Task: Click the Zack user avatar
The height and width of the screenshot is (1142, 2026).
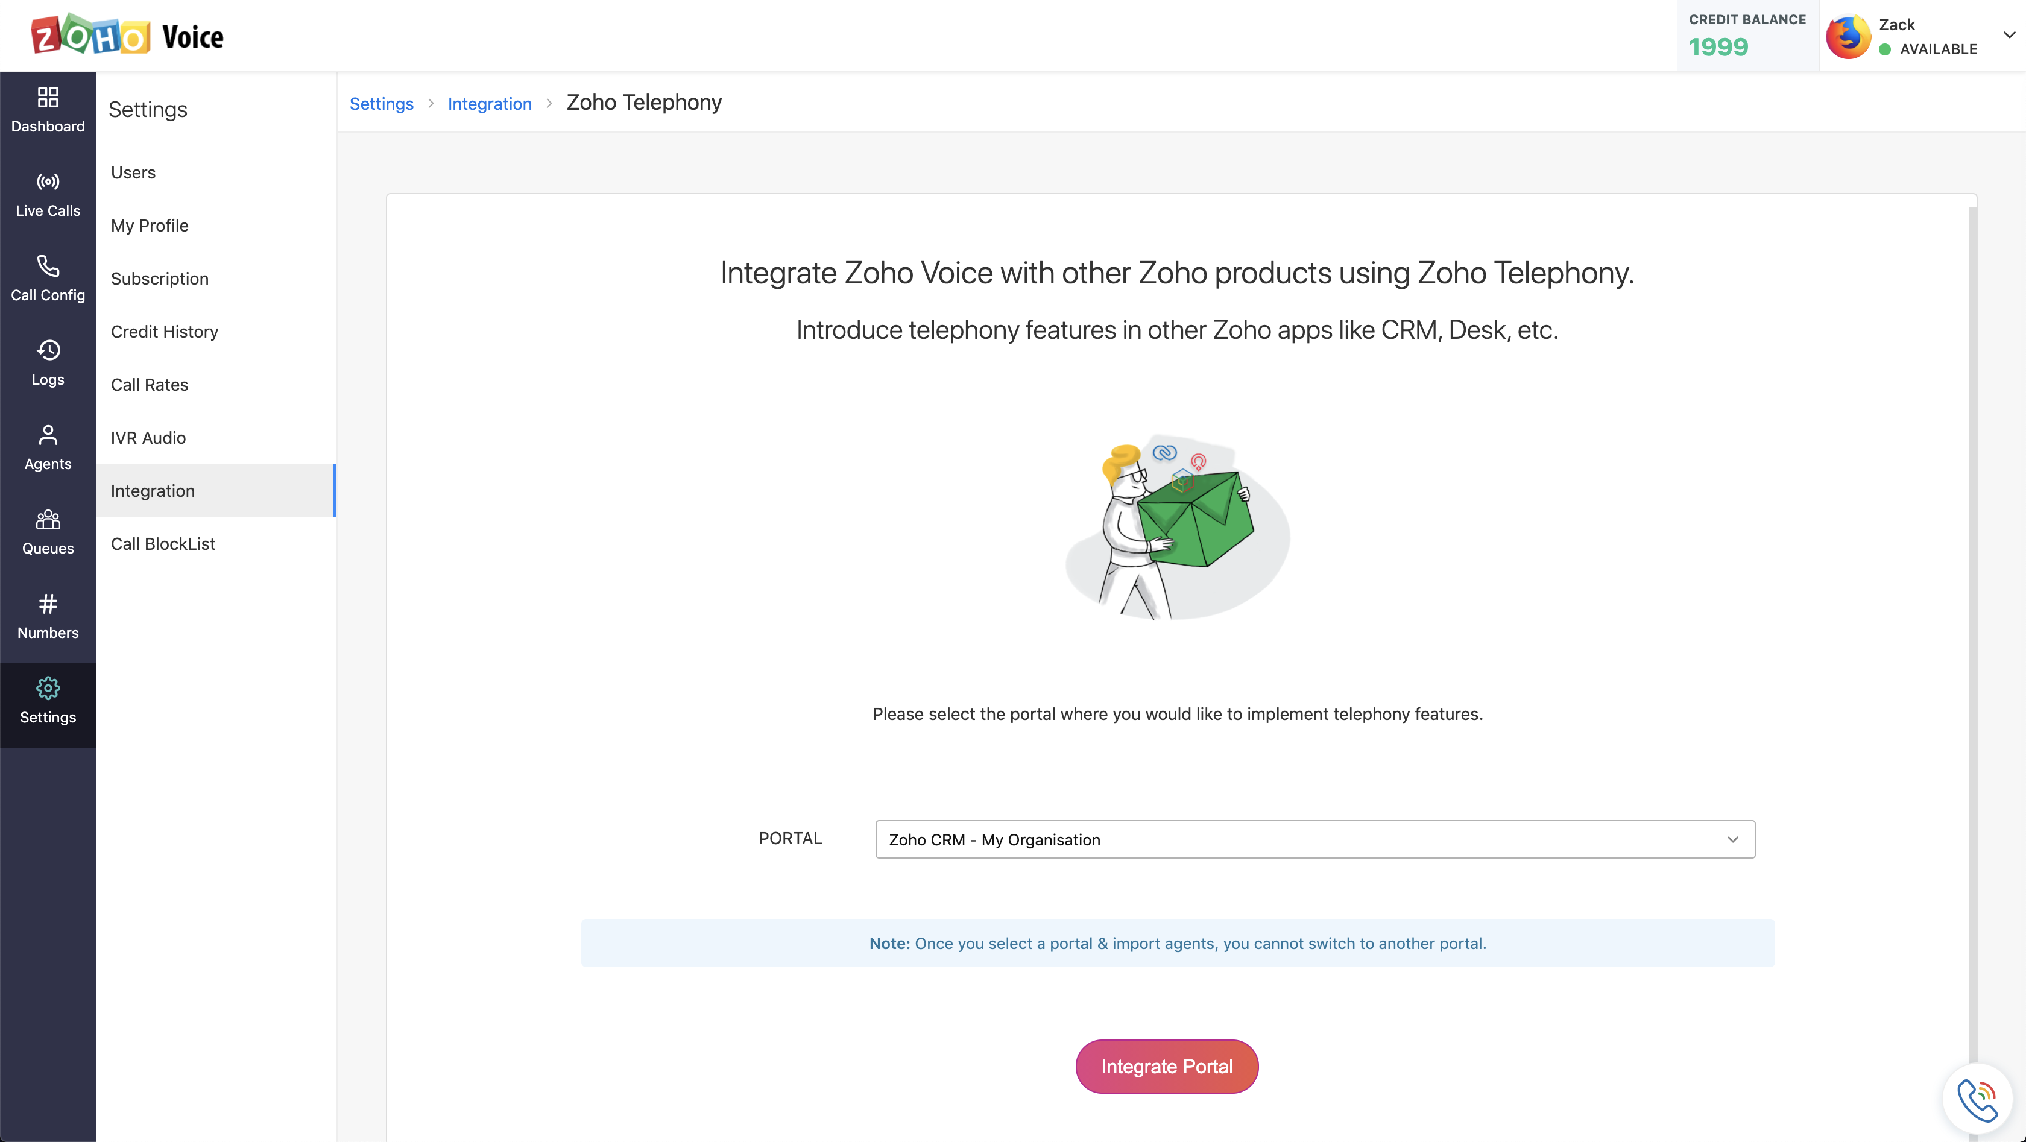Action: click(1848, 36)
